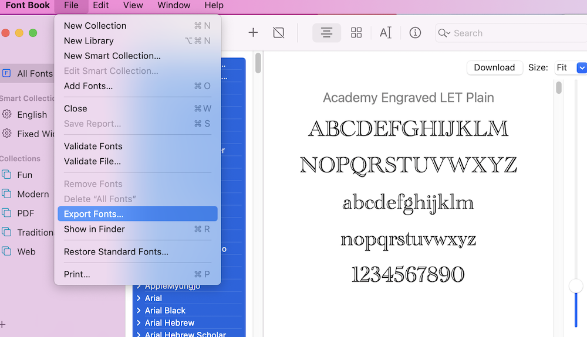Click the Download button
587x337 pixels.
click(x=494, y=67)
